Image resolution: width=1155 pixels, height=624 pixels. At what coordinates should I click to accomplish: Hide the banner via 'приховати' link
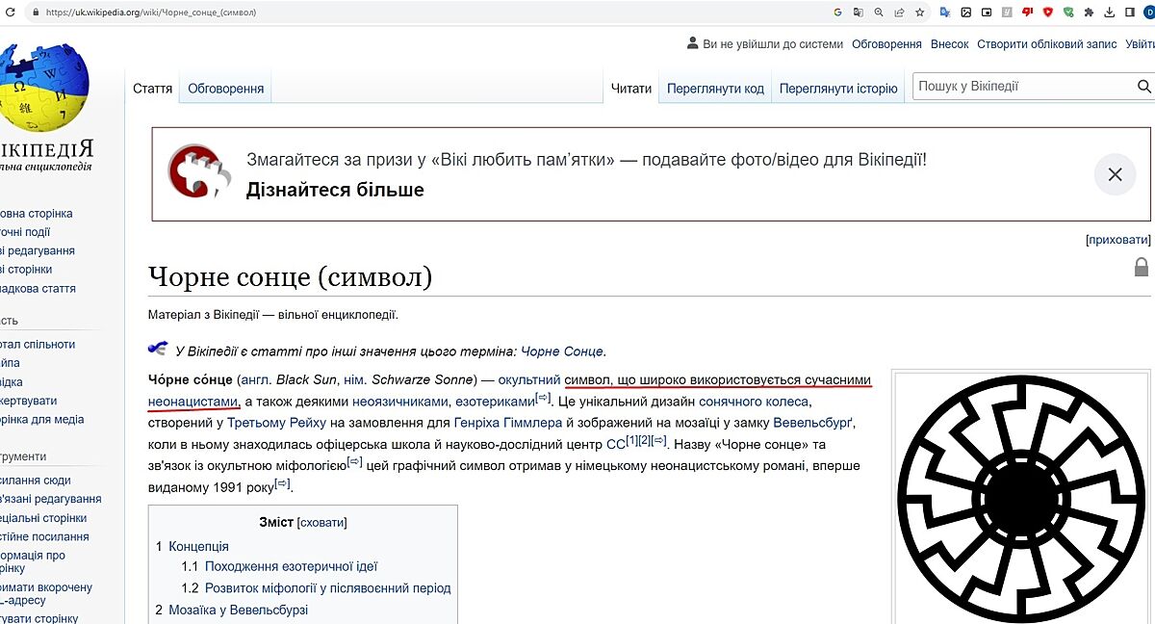1117,240
